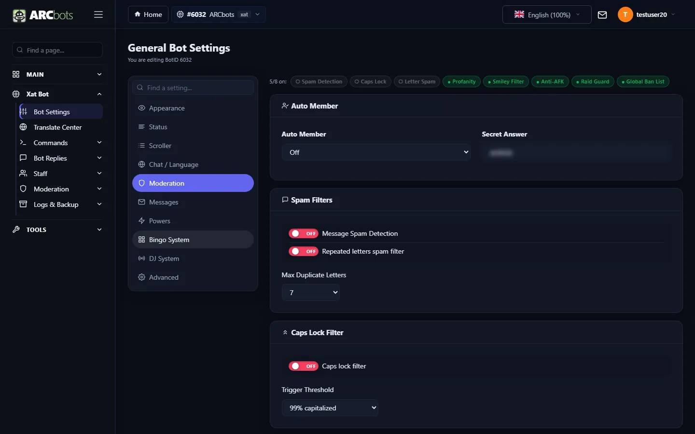Click the Profanity status chip
The height and width of the screenshot is (434, 695).
click(x=462, y=81)
